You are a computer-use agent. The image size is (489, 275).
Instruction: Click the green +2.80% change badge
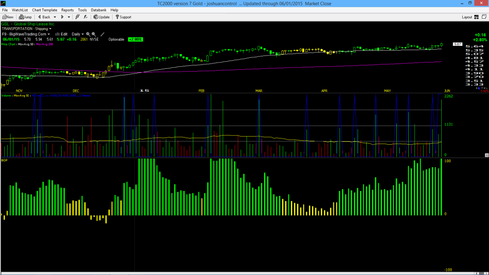[135, 40]
